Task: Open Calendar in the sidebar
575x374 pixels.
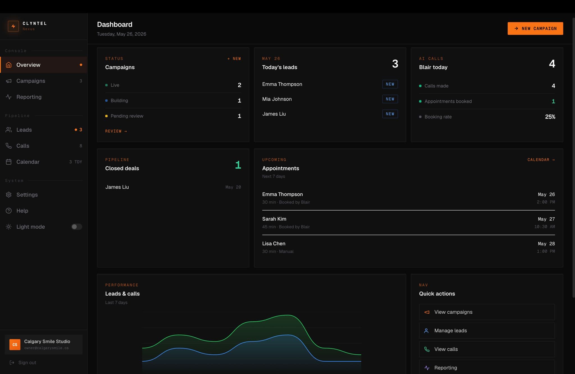Action: click(44, 162)
